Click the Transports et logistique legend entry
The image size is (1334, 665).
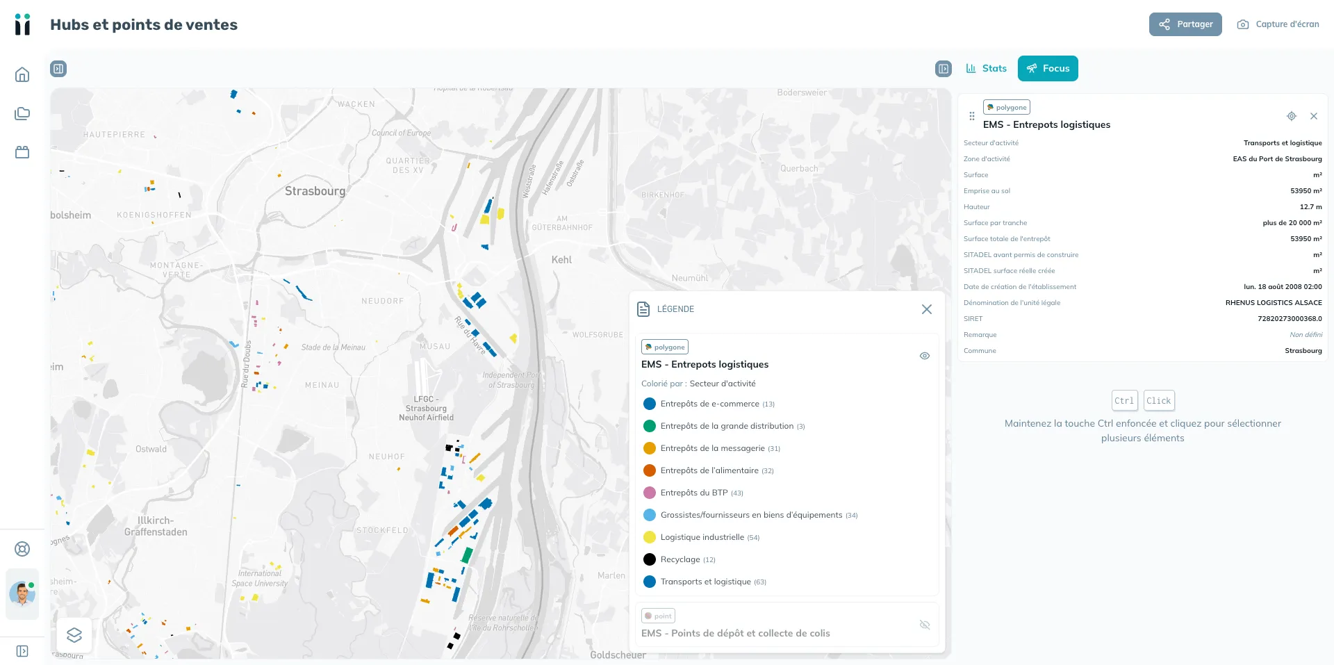706,582
